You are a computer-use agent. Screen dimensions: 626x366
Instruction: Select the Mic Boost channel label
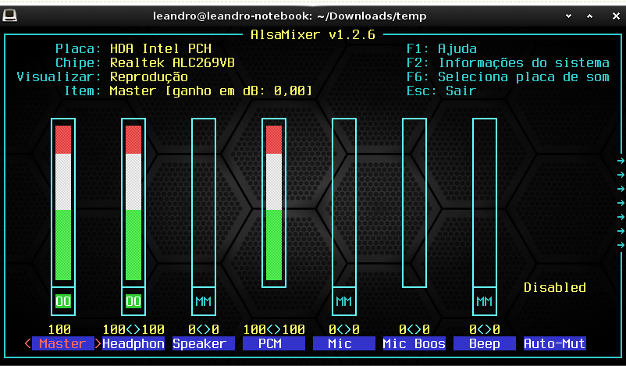point(414,343)
